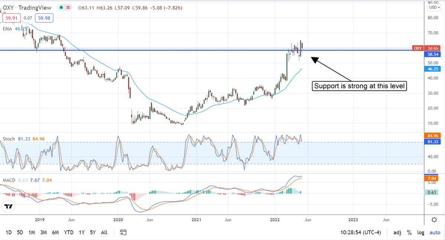Select the 5Y time range
Image resolution: width=445 pixels, height=240 pixels.
tap(93, 233)
